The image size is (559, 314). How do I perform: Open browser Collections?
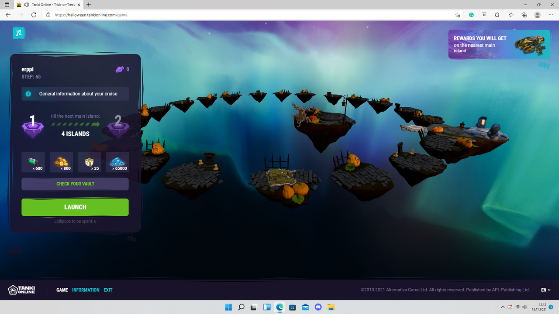(x=524, y=15)
